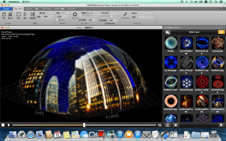Click the Play triangle icon in ribbon
The image size is (226, 141).
point(25,14)
